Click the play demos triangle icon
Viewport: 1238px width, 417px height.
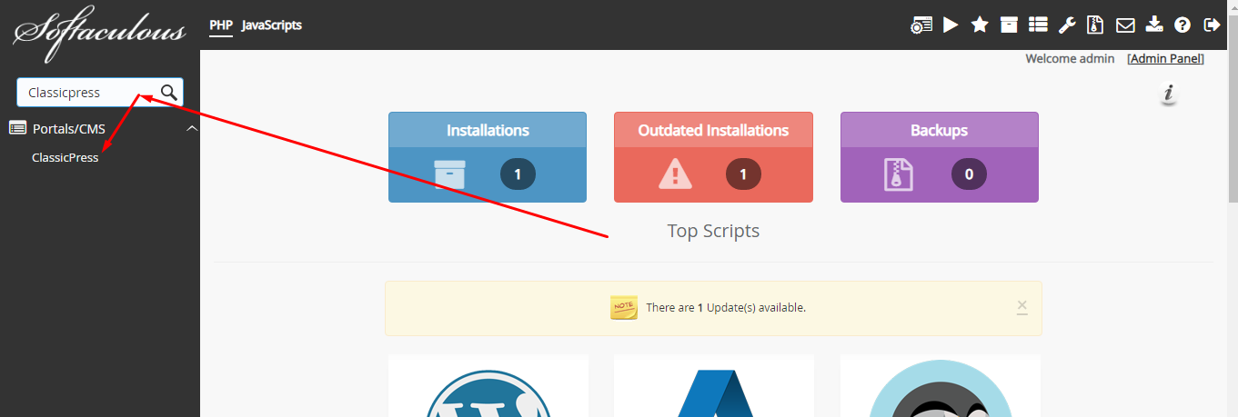pos(951,25)
